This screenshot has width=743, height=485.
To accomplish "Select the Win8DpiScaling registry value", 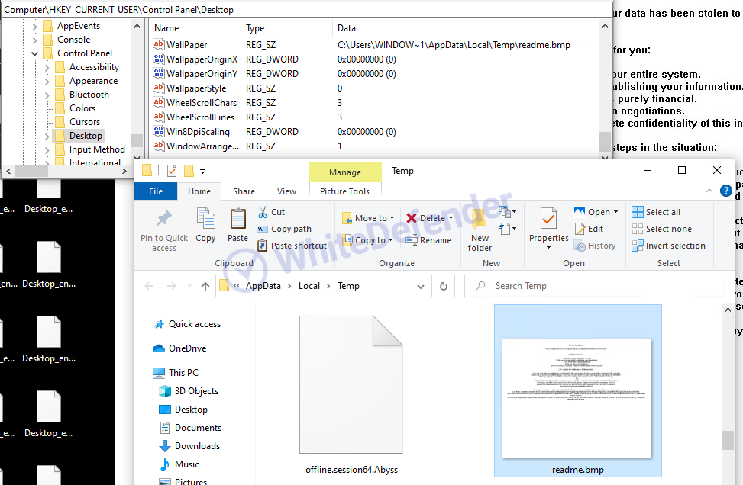I will coord(198,132).
